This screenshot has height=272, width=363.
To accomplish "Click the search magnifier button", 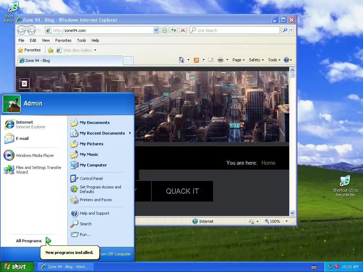I will [x=285, y=30].
